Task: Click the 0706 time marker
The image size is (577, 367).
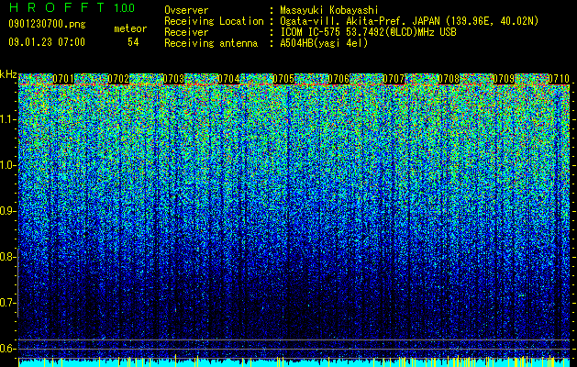Action: point(338,79)
